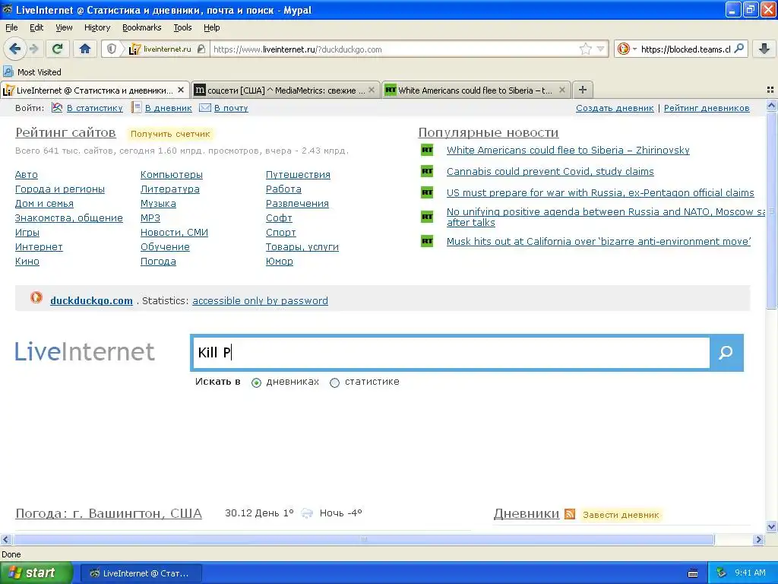Viewport: 778px width, 584px height.
Task: Click the on-screen keyboard tray icon
Action: [693, 573]
